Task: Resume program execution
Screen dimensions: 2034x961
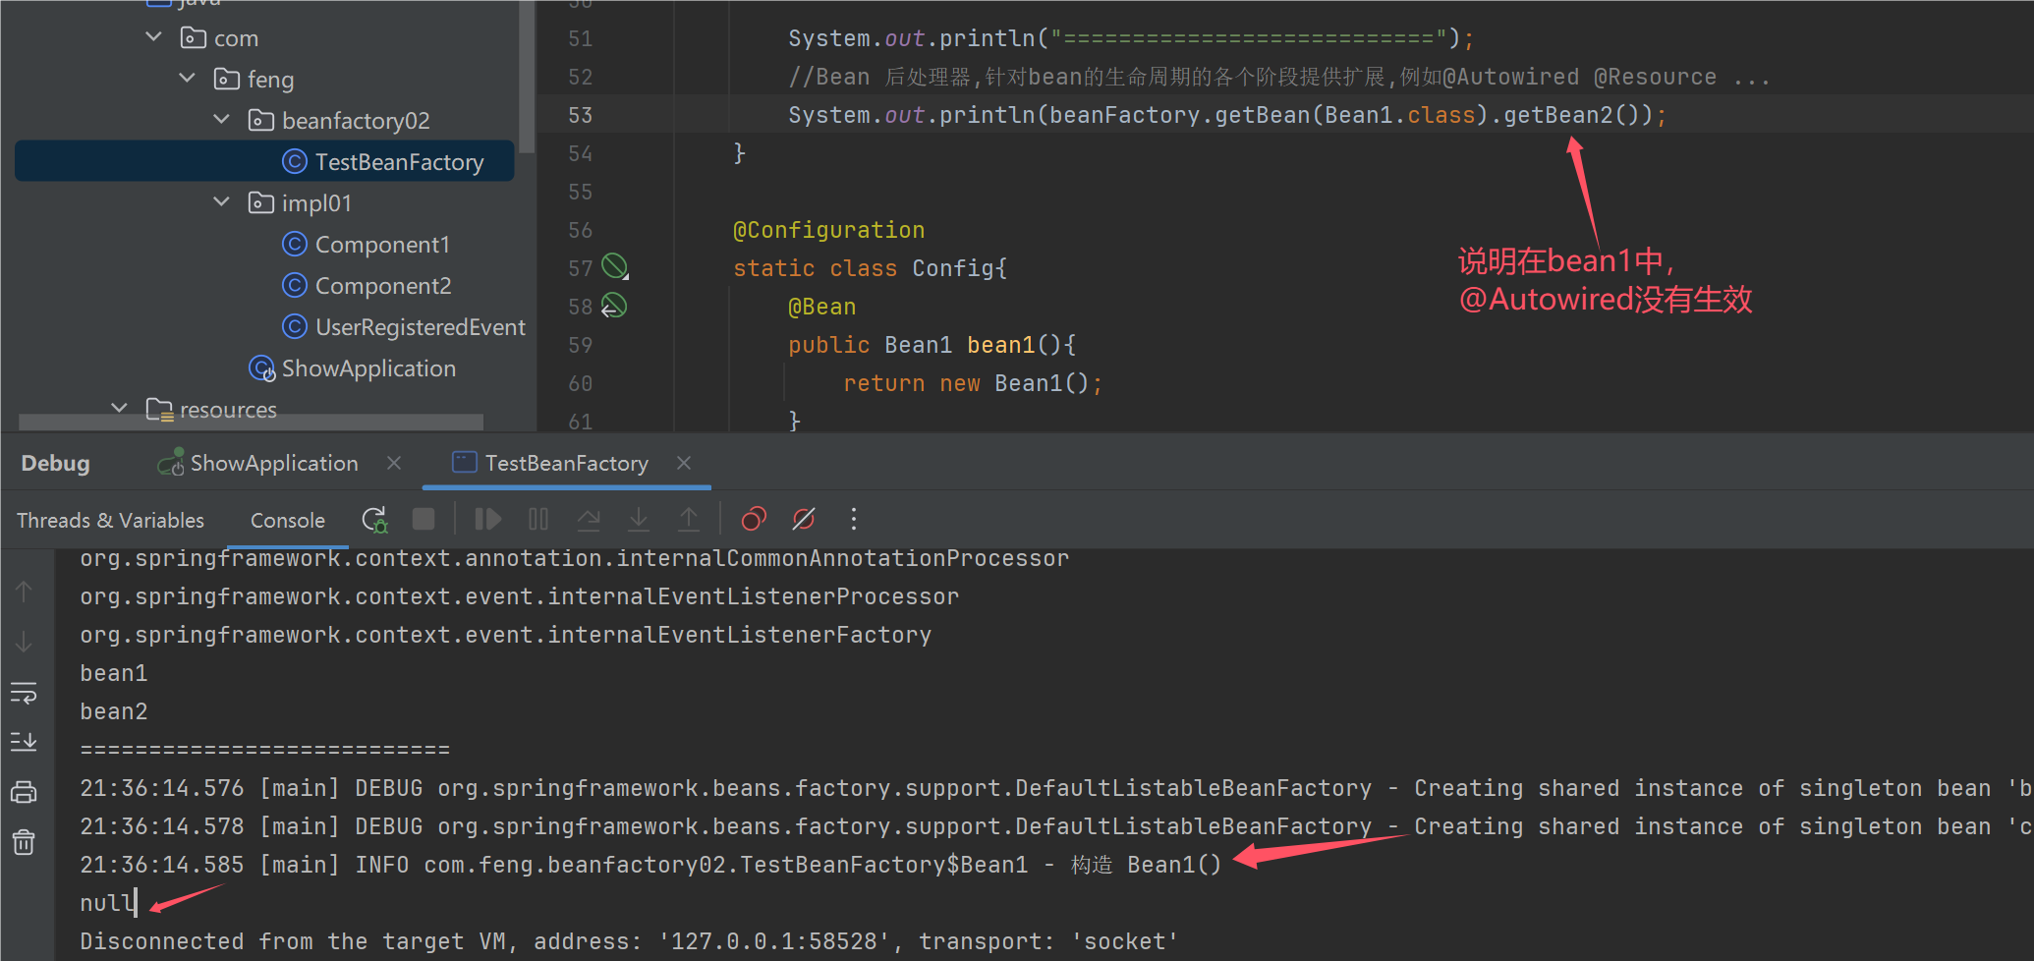Action: (x=487, y=519)
